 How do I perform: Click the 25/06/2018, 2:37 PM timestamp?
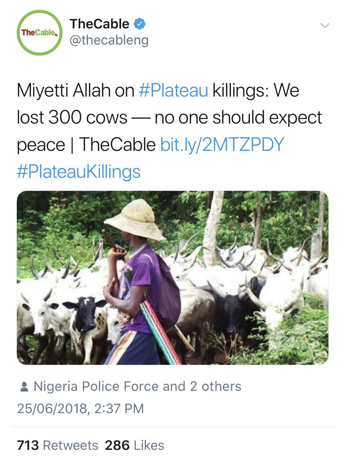(80, 408)
